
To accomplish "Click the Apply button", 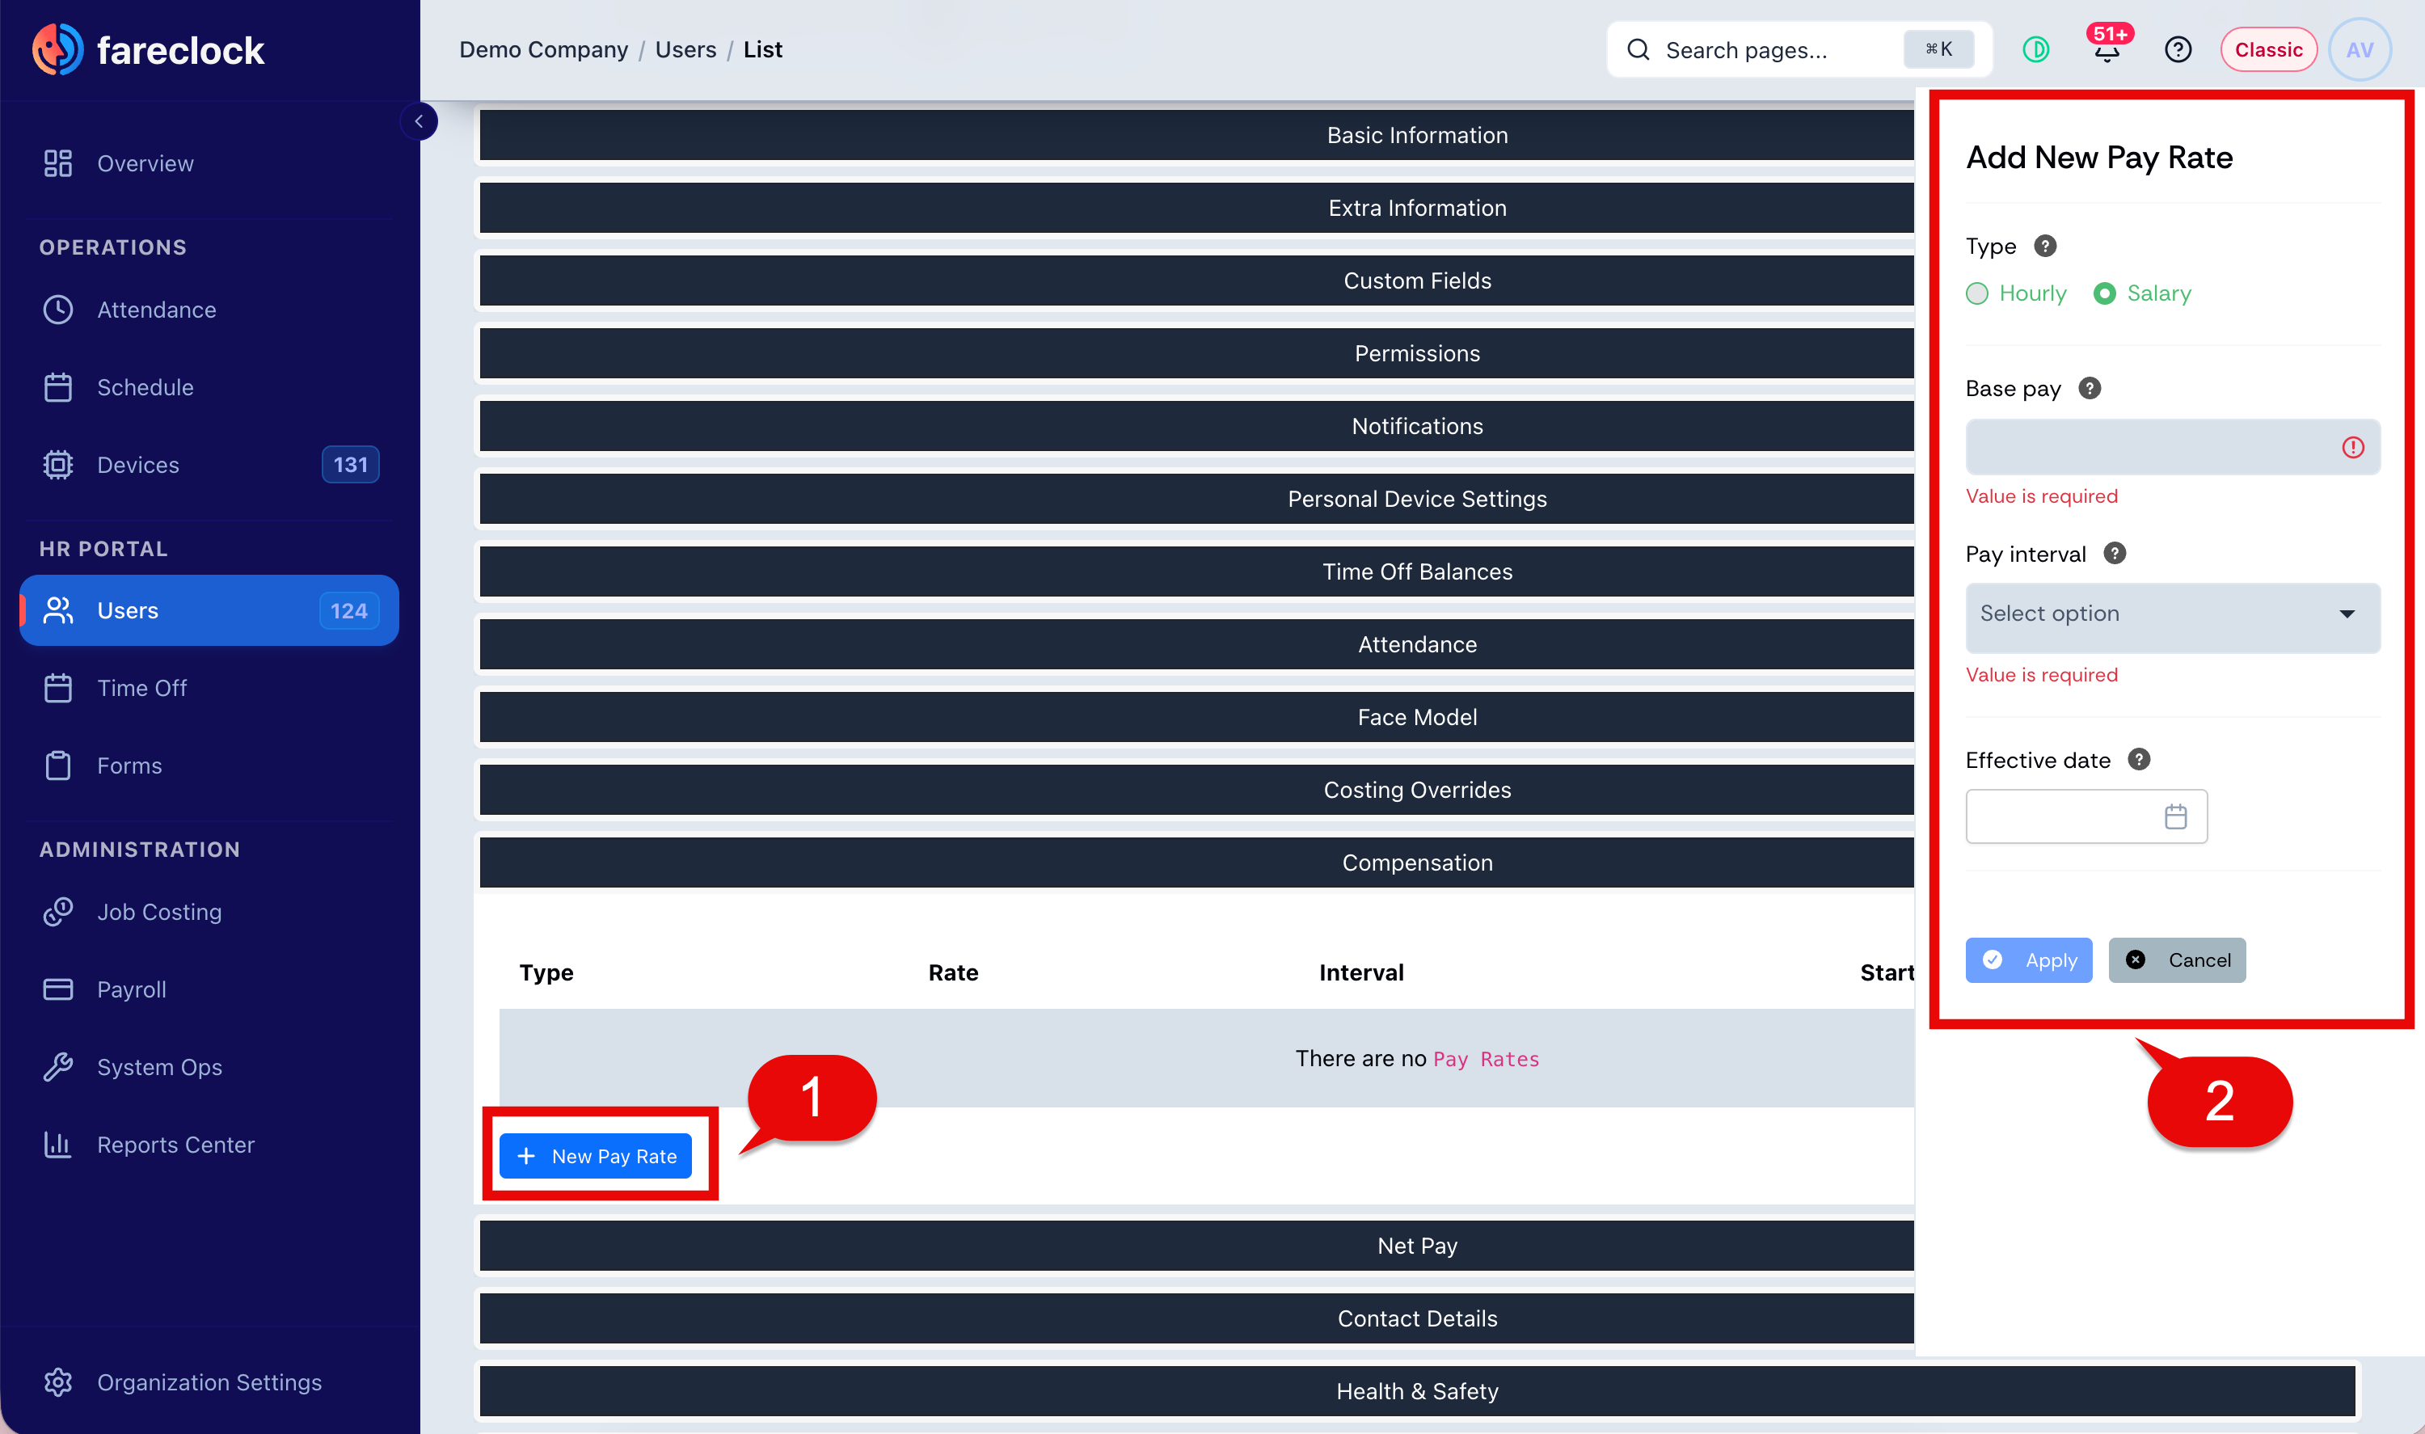I will click(2028, 960).
